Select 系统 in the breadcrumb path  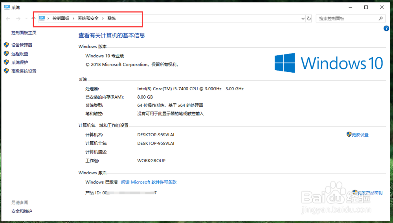tap(111, 18)
